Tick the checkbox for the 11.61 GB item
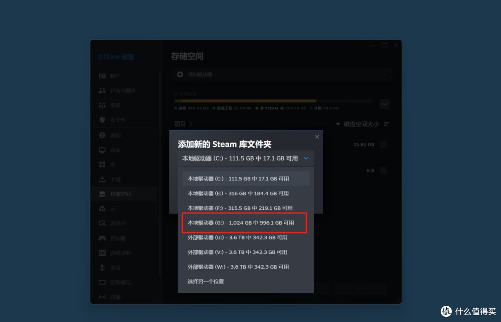Image resolution: width=501 pixels, height=322 pixels. (x=384, y=145)
